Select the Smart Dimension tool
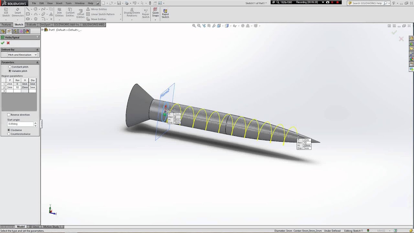Viewport: 414px width, 233px height. coord(18,13)
